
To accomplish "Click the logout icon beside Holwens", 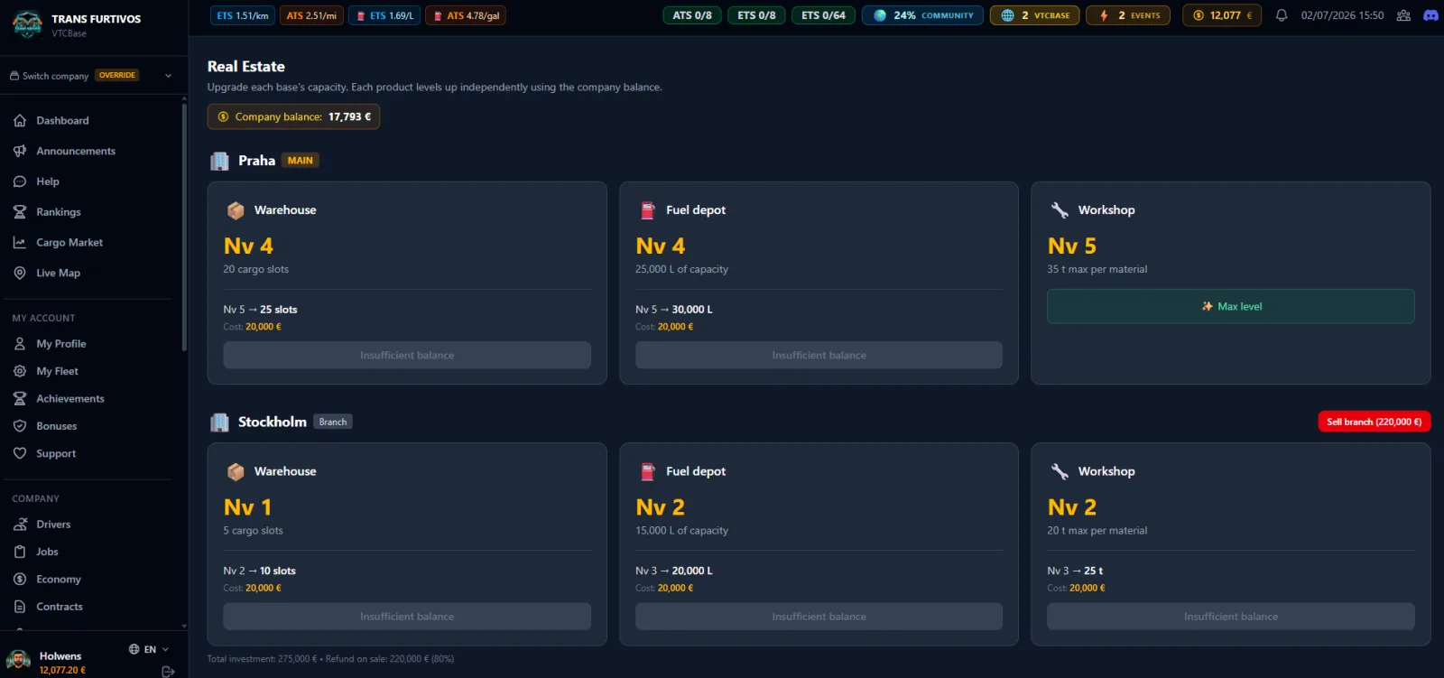I will (168, 671).
